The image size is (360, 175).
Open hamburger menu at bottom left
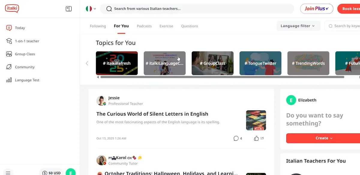tap(8, 173)
